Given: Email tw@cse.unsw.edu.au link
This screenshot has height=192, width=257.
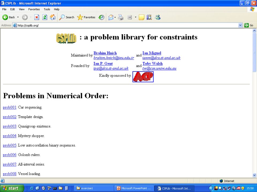Looking at the screenshot, I should [x=159, y=68].
